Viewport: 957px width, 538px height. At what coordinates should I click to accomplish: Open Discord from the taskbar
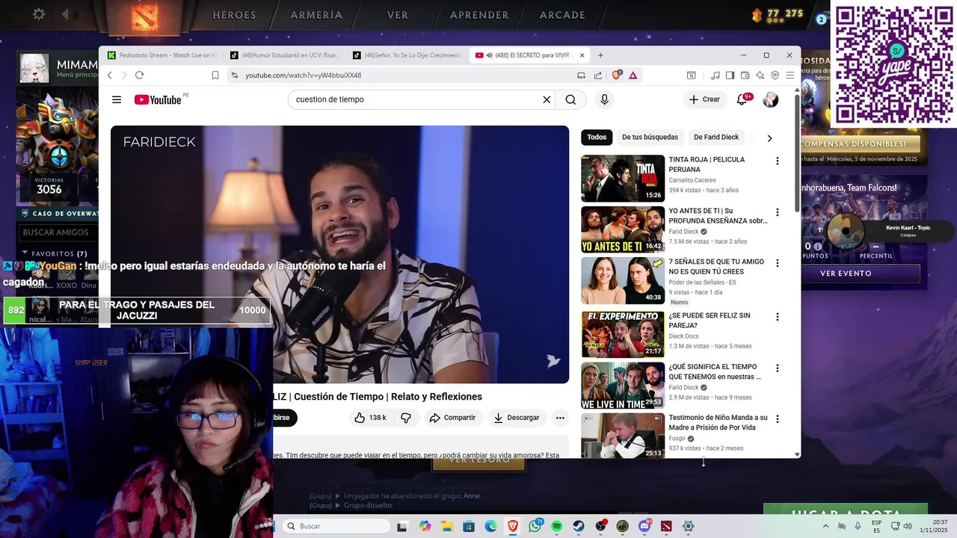[644, 526]
